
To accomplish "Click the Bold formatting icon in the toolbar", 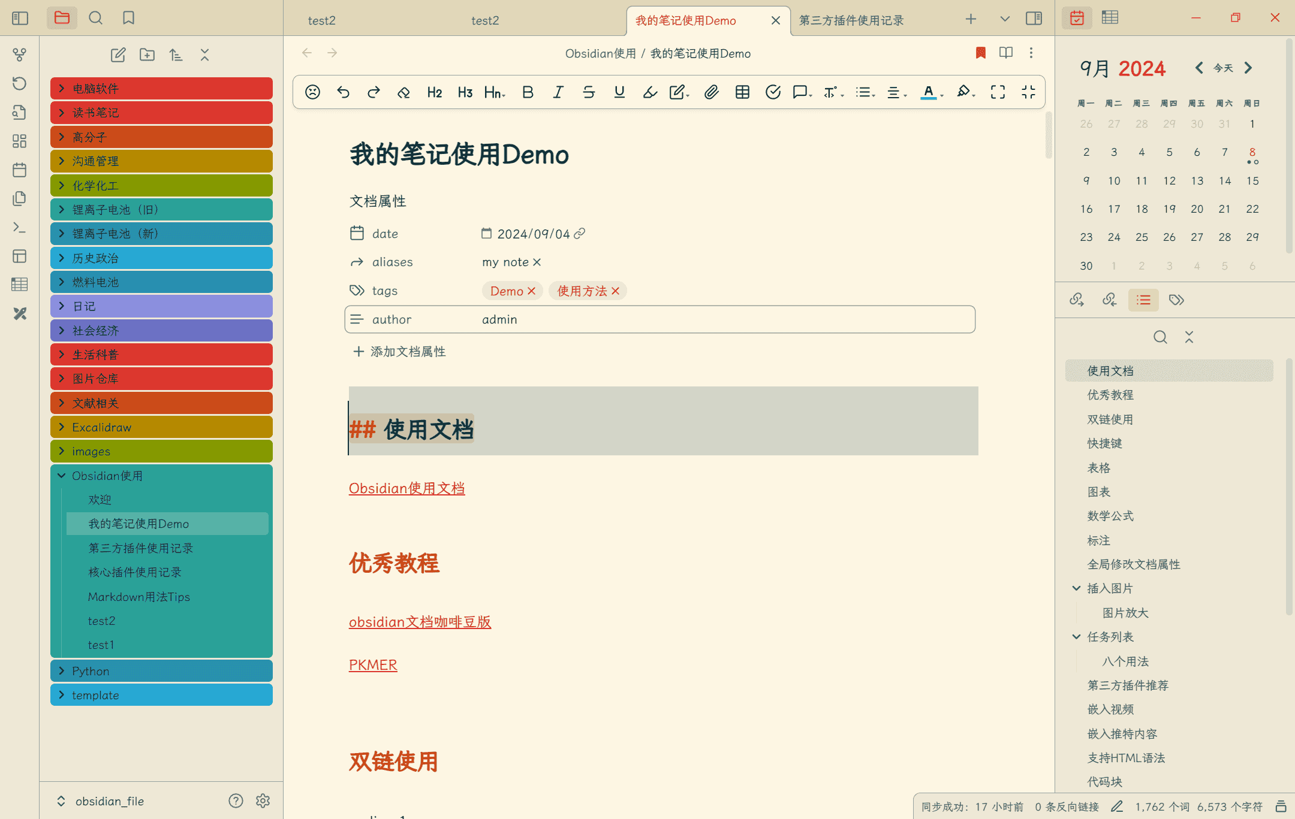I will point(528,92).
